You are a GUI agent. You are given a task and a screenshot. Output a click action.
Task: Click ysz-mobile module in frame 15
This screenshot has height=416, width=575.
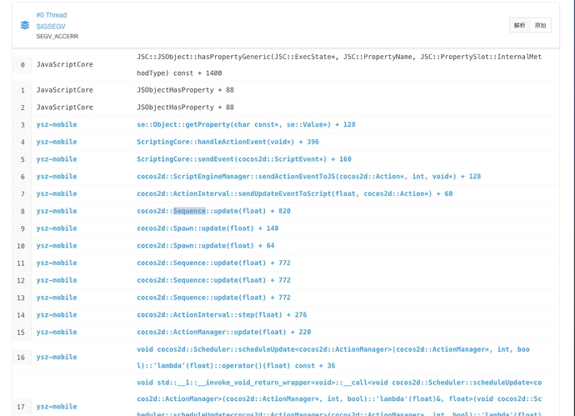[x=57, y=332]
